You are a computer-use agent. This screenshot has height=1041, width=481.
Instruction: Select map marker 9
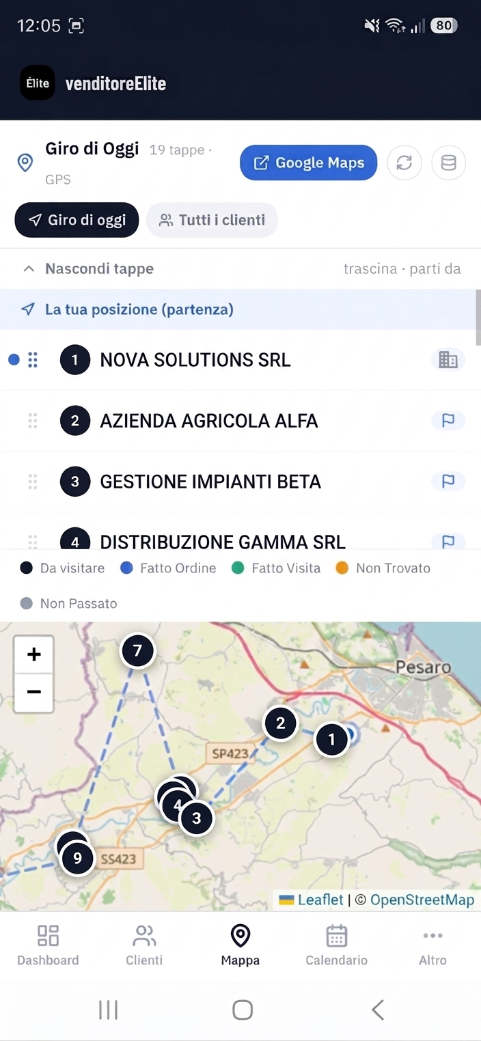tap(77, 858)
